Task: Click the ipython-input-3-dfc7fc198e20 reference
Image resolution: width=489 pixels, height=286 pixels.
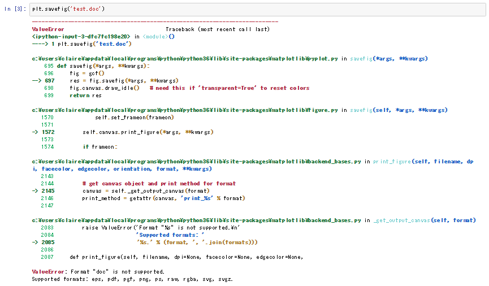Action: [81, 36]
